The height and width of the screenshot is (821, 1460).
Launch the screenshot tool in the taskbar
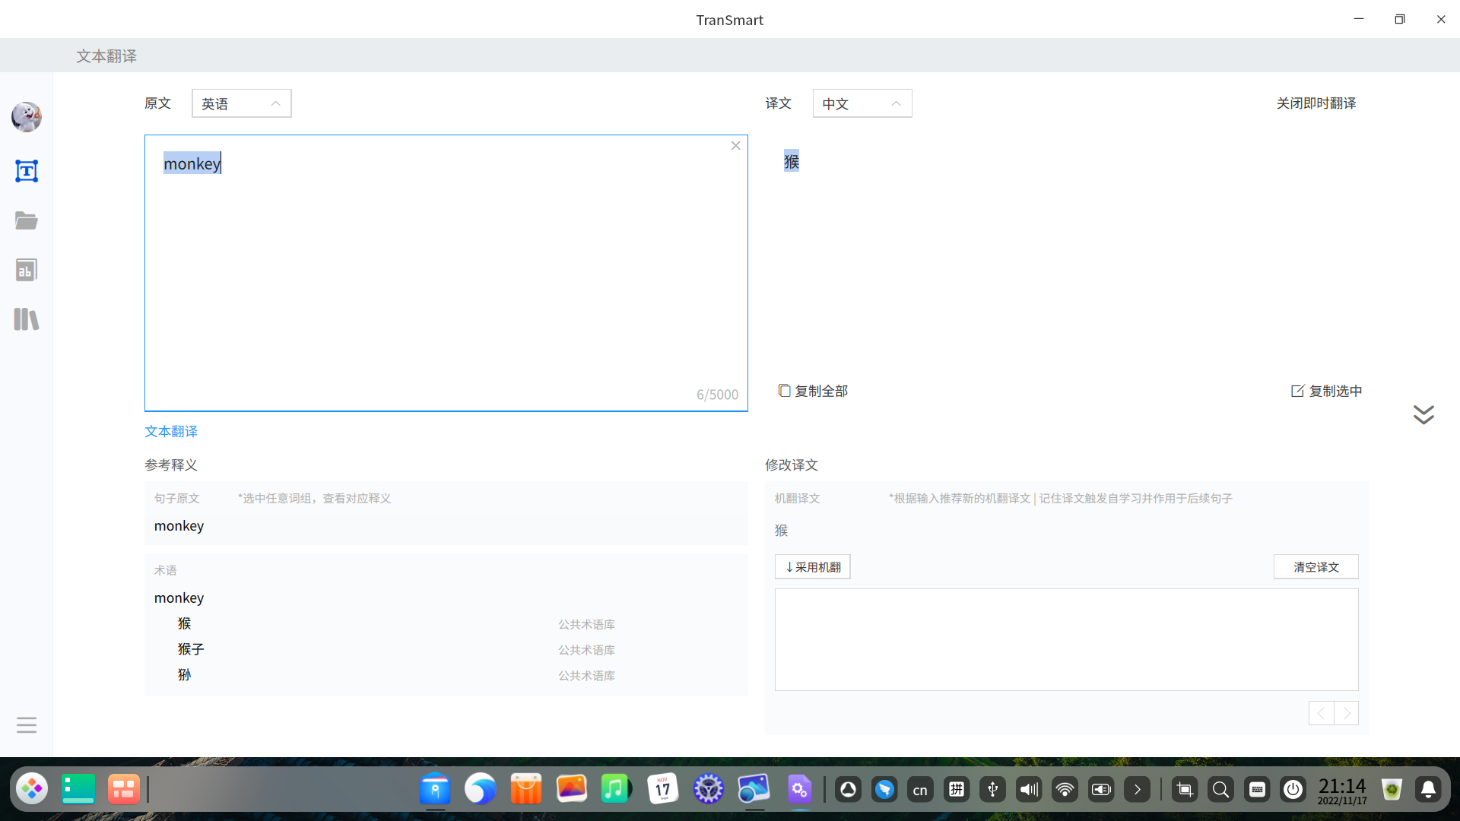[1184, 789]
